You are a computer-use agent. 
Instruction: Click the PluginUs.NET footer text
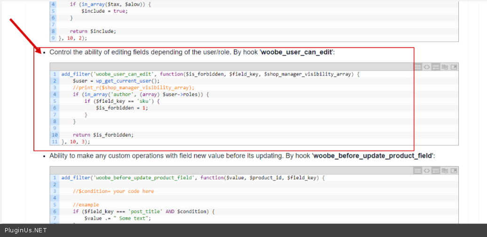[x=26, y=230]
